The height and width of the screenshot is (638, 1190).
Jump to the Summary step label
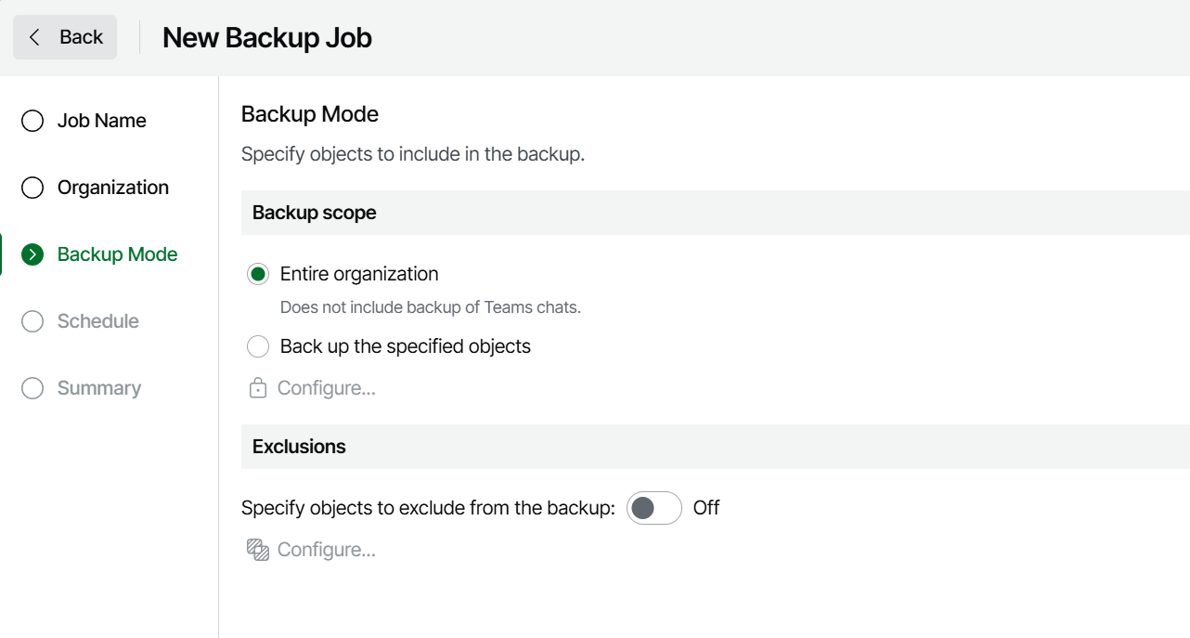[98, 388]
